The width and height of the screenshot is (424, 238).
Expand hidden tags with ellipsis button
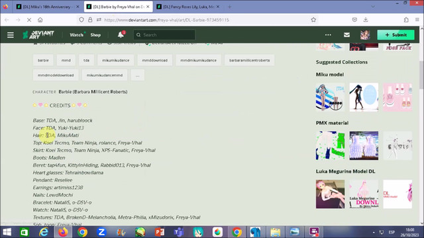click(137, 75)
